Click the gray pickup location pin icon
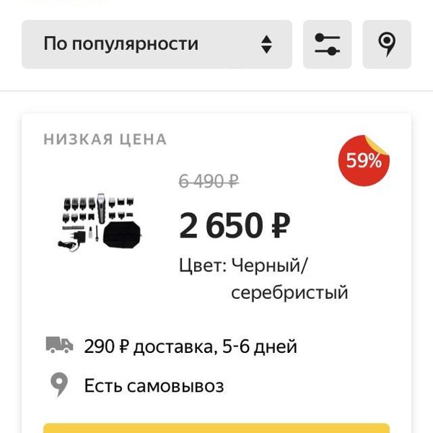 click(59, 385)
